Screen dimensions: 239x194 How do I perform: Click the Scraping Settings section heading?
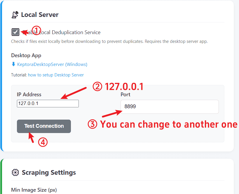coord(49,172)
